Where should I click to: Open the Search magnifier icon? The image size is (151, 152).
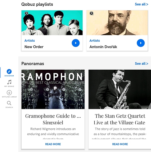9,103
